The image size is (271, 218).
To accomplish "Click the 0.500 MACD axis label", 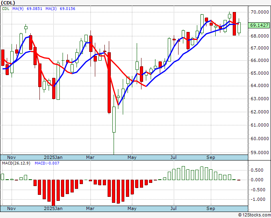I will (258, 170).
